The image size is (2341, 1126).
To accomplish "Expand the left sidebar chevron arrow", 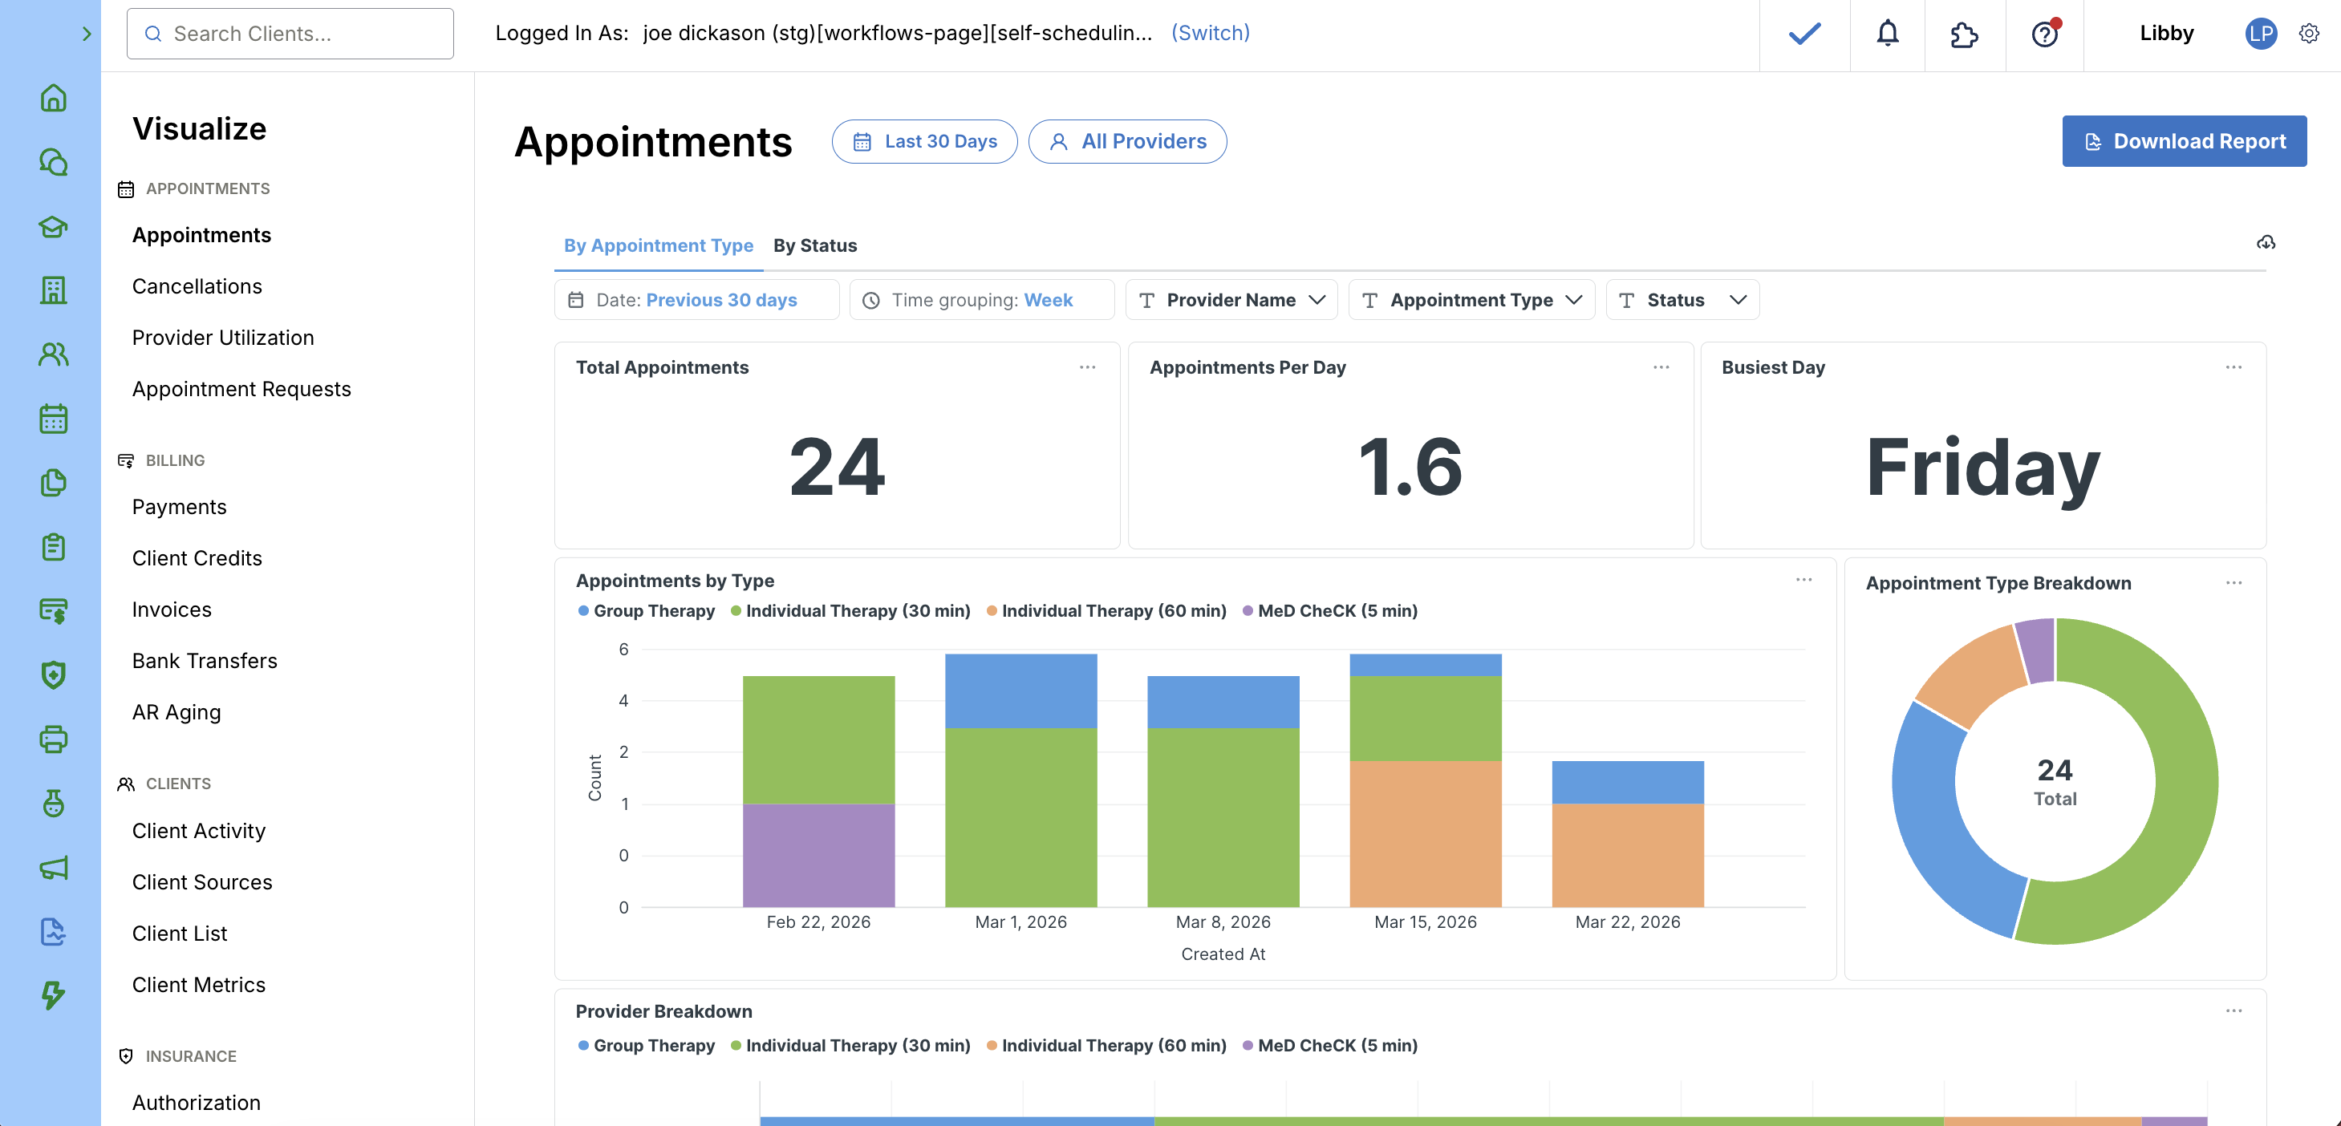I will (x=87, y=34).
